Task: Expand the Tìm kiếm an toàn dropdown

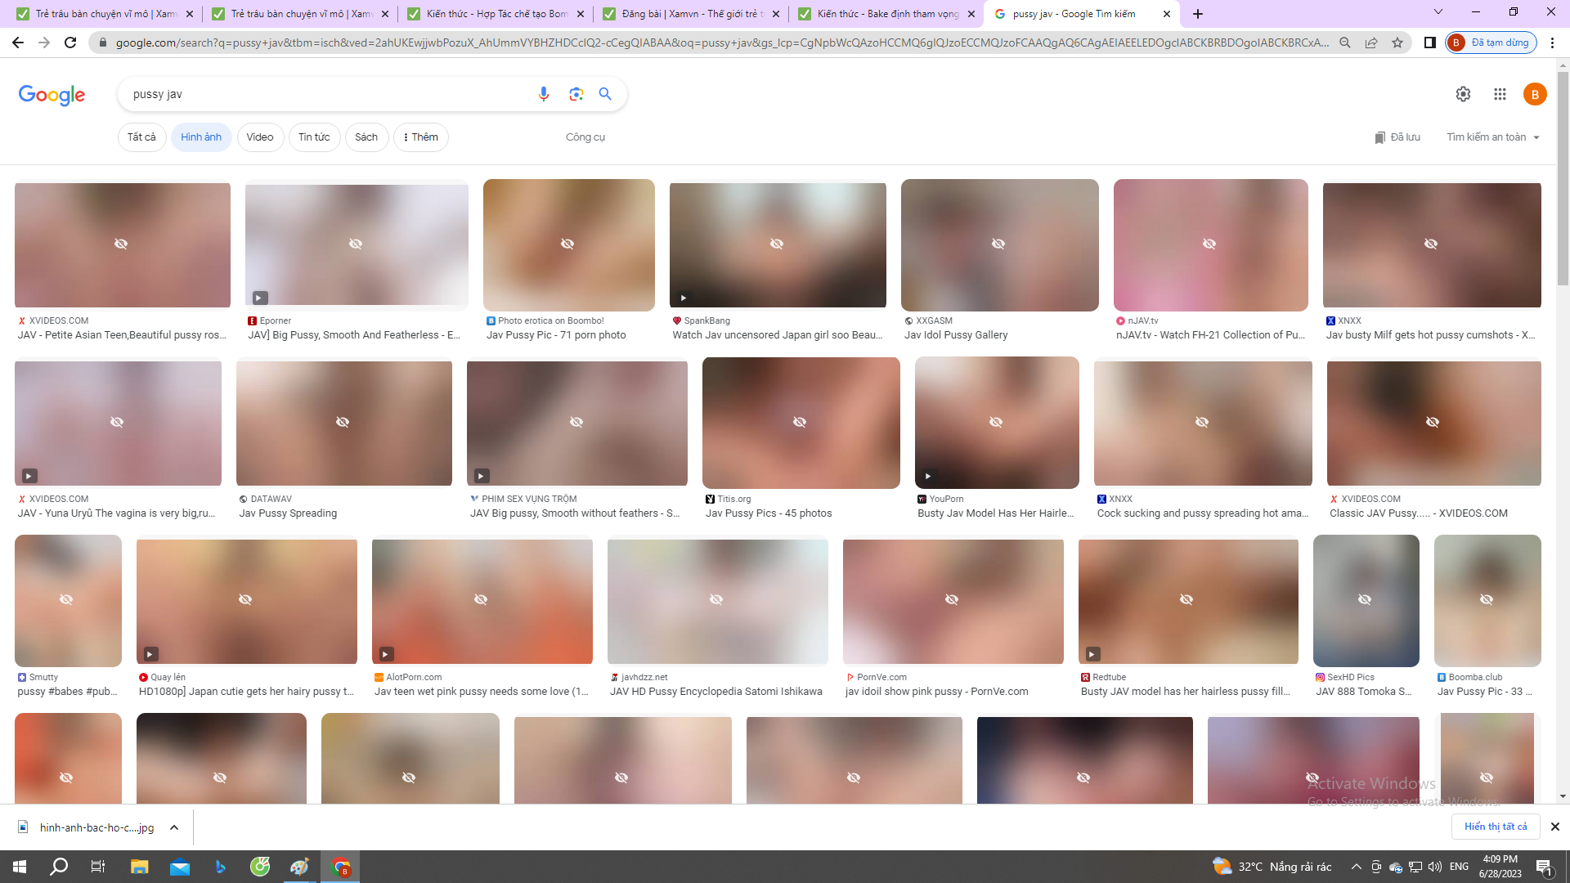Action: pyautogui.click(x=1492, y=137)
